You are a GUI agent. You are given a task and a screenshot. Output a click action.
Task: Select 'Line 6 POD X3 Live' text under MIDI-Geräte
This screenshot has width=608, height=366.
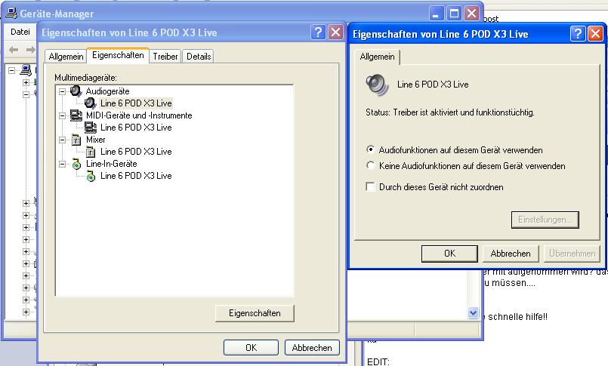point(136,128)
